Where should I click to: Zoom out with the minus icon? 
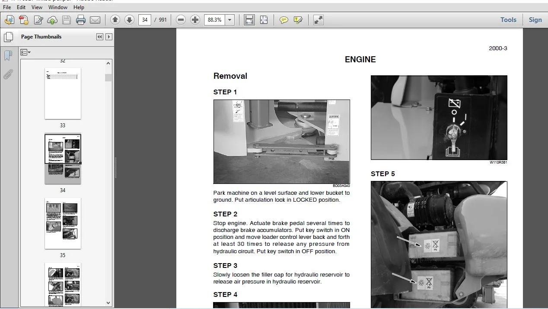tap(181, 19)
